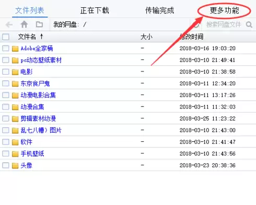256x205 pixels.
Task: Click folder icon of 软件
Action: pyautogui.click(x=15, y=142)
